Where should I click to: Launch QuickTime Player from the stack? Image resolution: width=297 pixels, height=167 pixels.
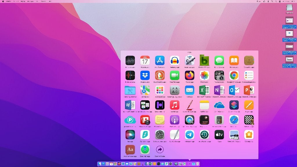tap(189, 120)
